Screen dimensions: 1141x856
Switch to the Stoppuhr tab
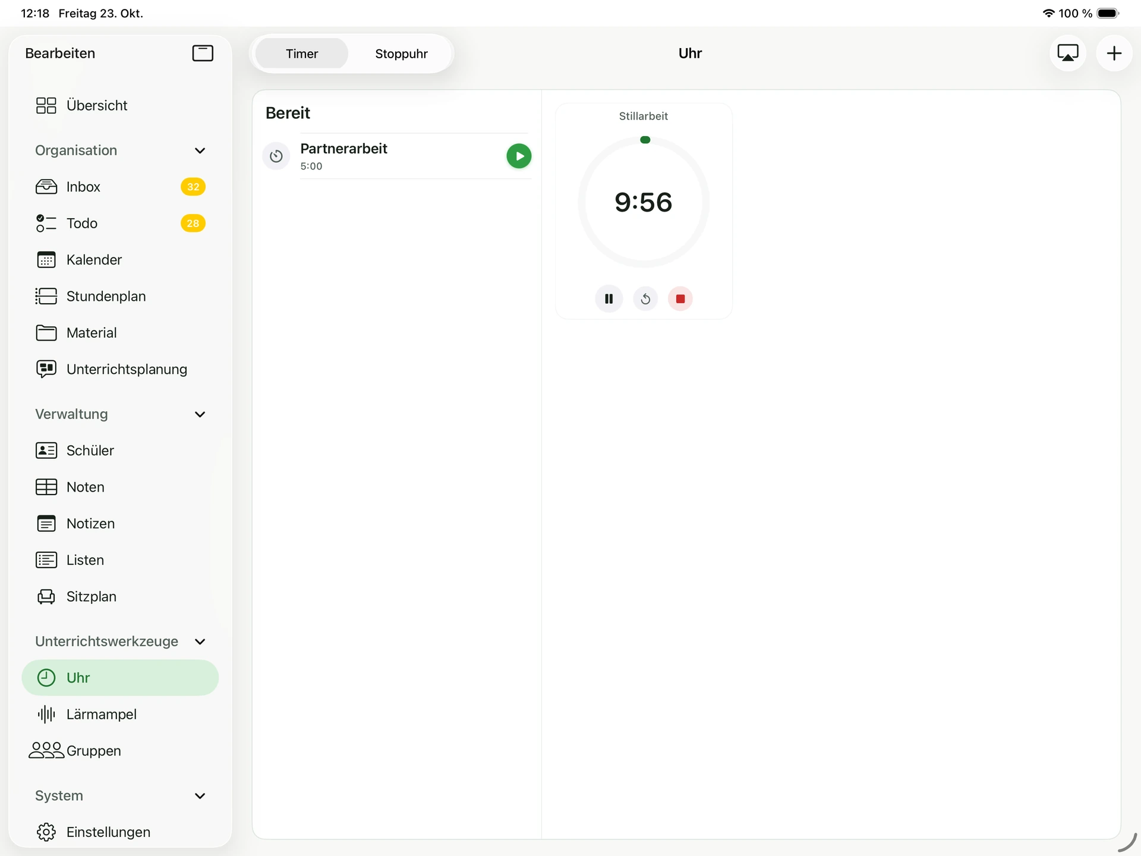(x=401, y=53)
